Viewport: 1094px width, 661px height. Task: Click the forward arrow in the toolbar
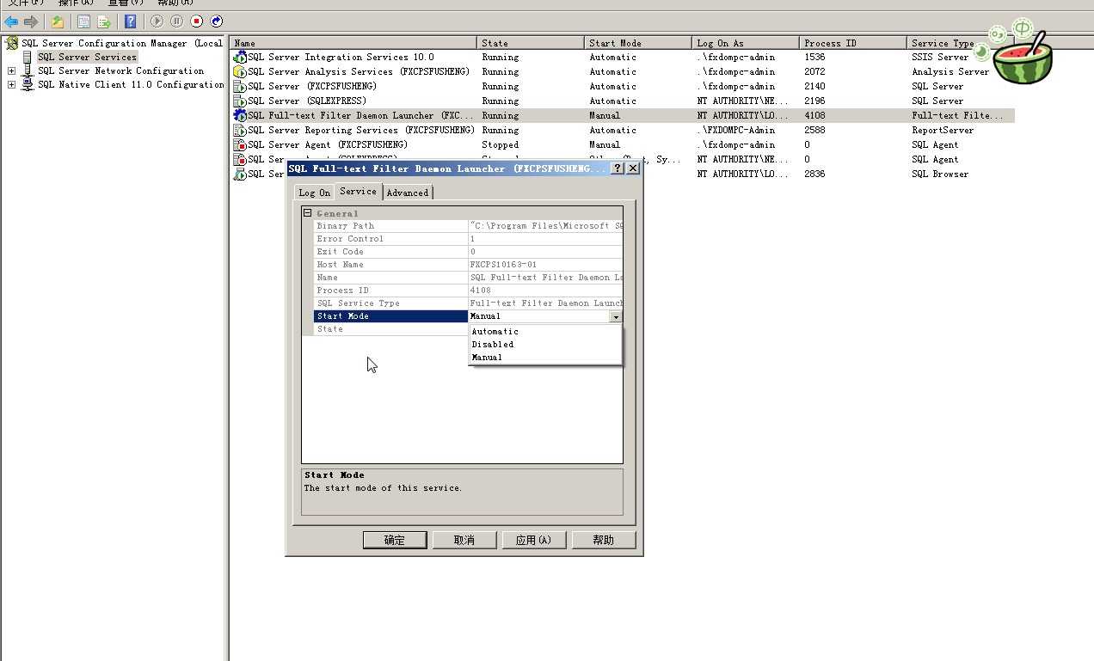coord(31,21)
